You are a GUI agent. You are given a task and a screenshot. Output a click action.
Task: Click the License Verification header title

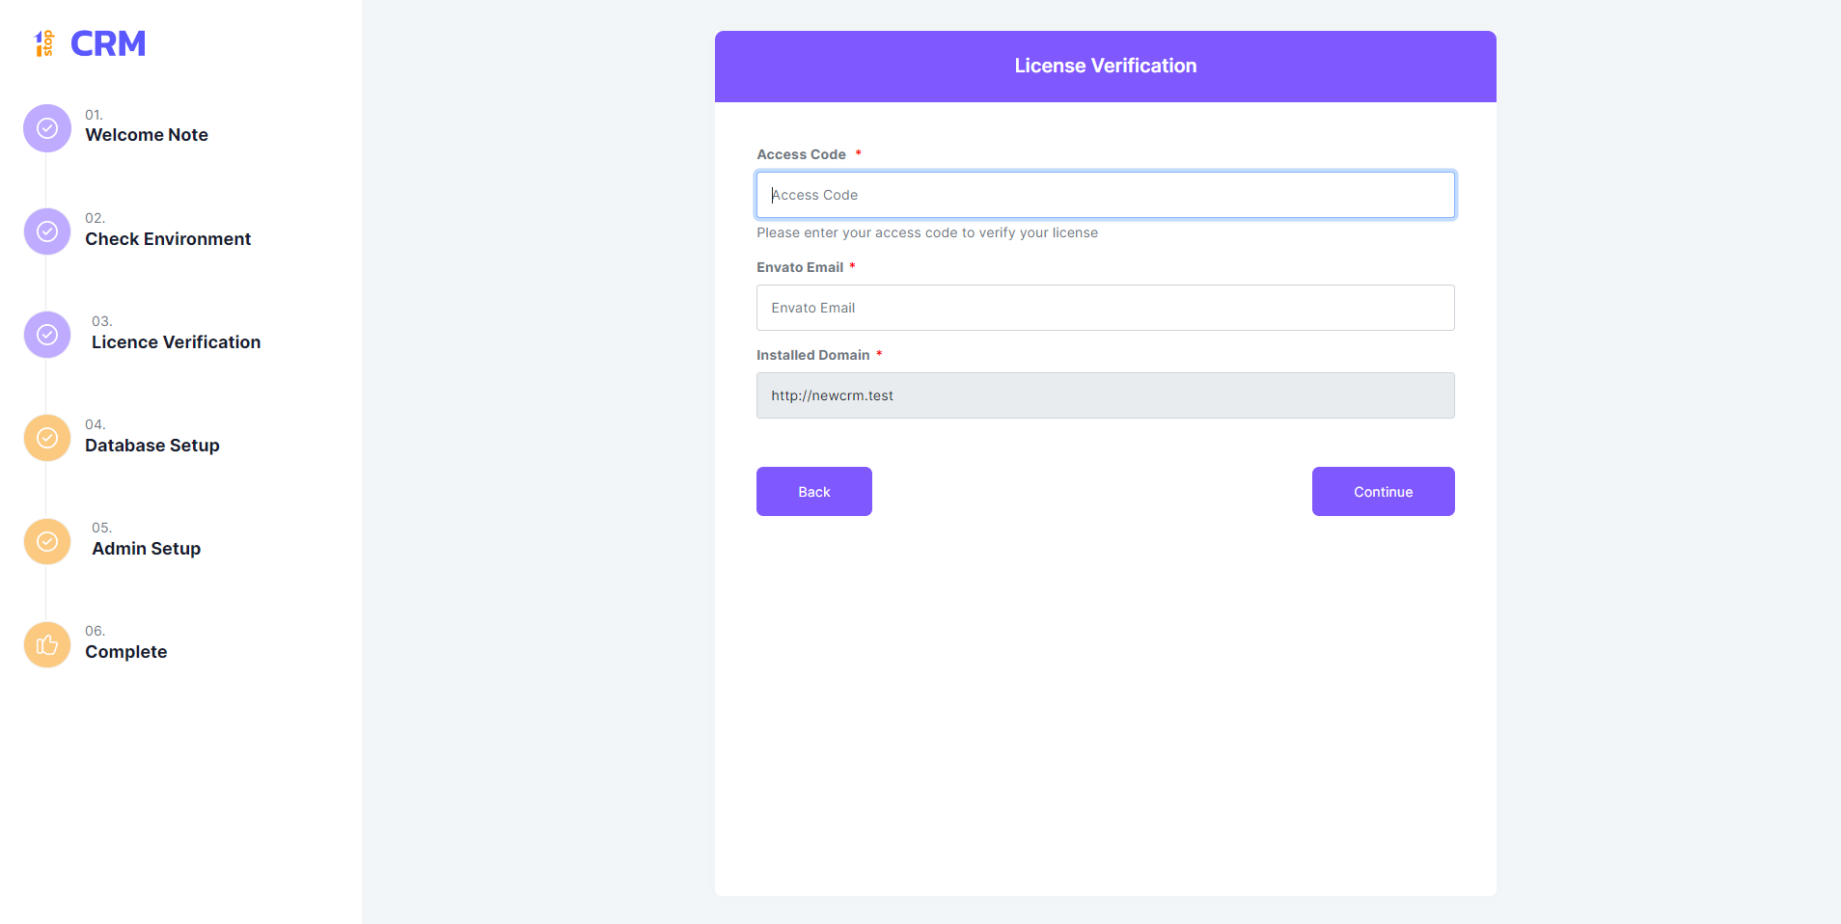1106,66
